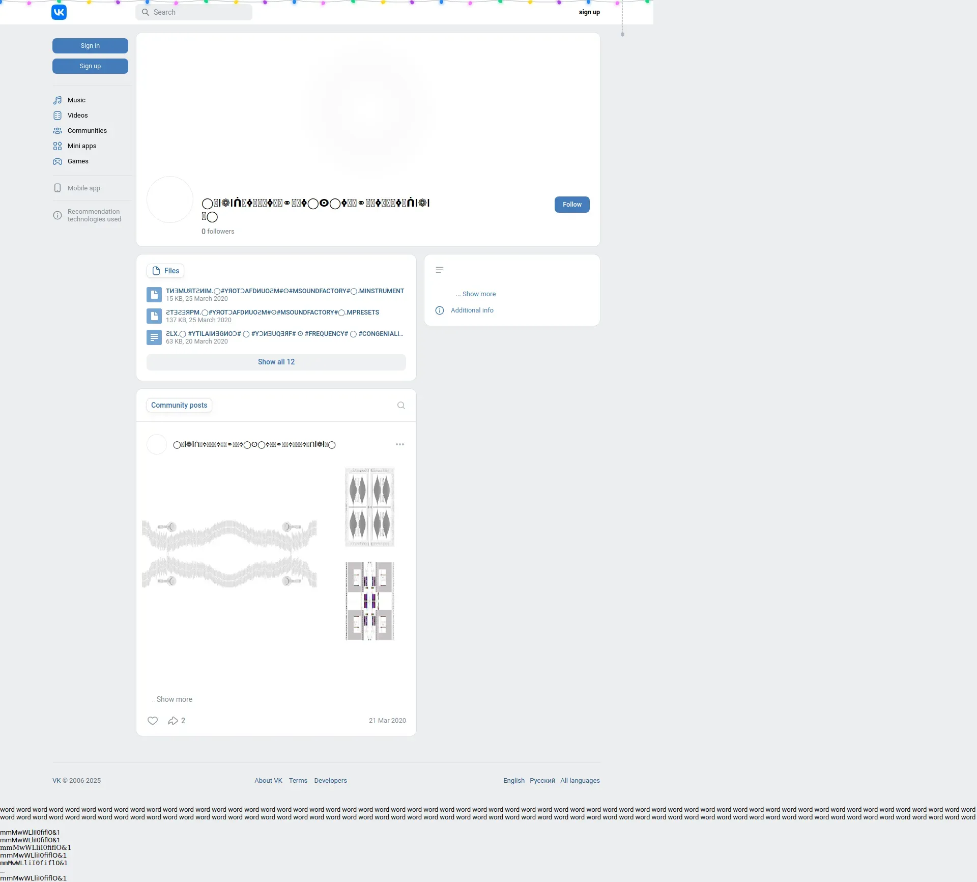Open Music from the sidebar
977x882 pixels.
point(76,100)
